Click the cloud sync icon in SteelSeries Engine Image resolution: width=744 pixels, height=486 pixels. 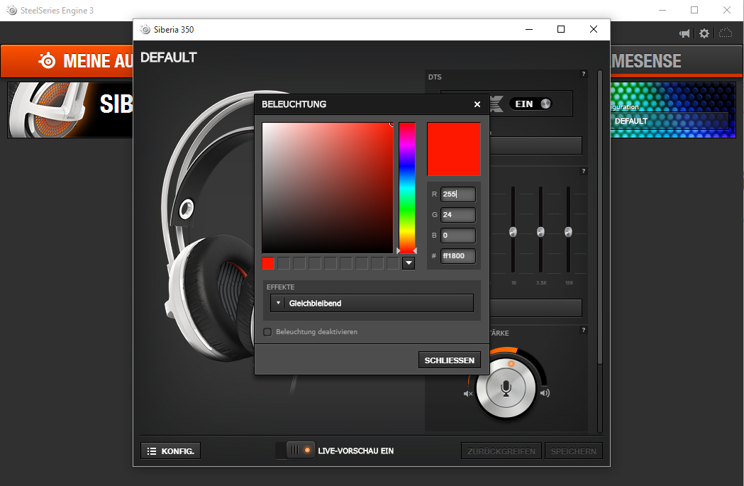[x=726, y=33]
